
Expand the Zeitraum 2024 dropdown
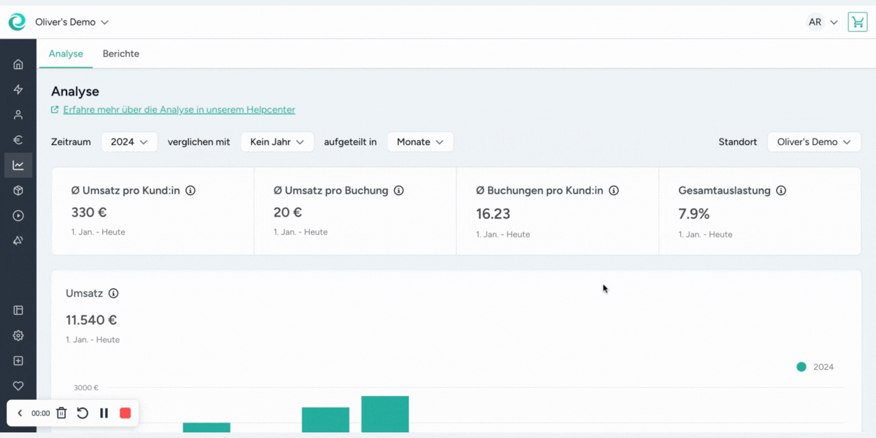click(129, 142)
